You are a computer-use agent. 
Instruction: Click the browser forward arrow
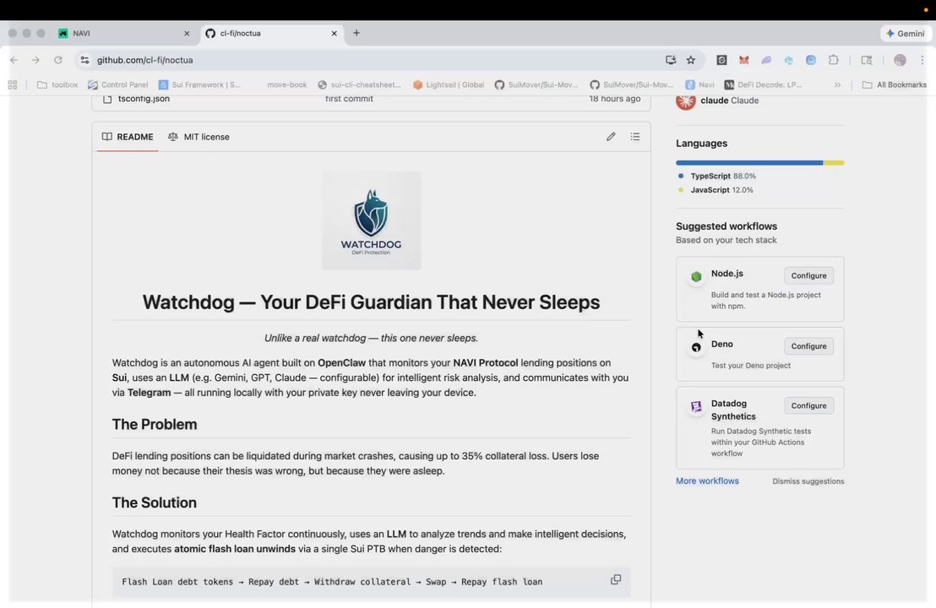(x=35, y=60)
